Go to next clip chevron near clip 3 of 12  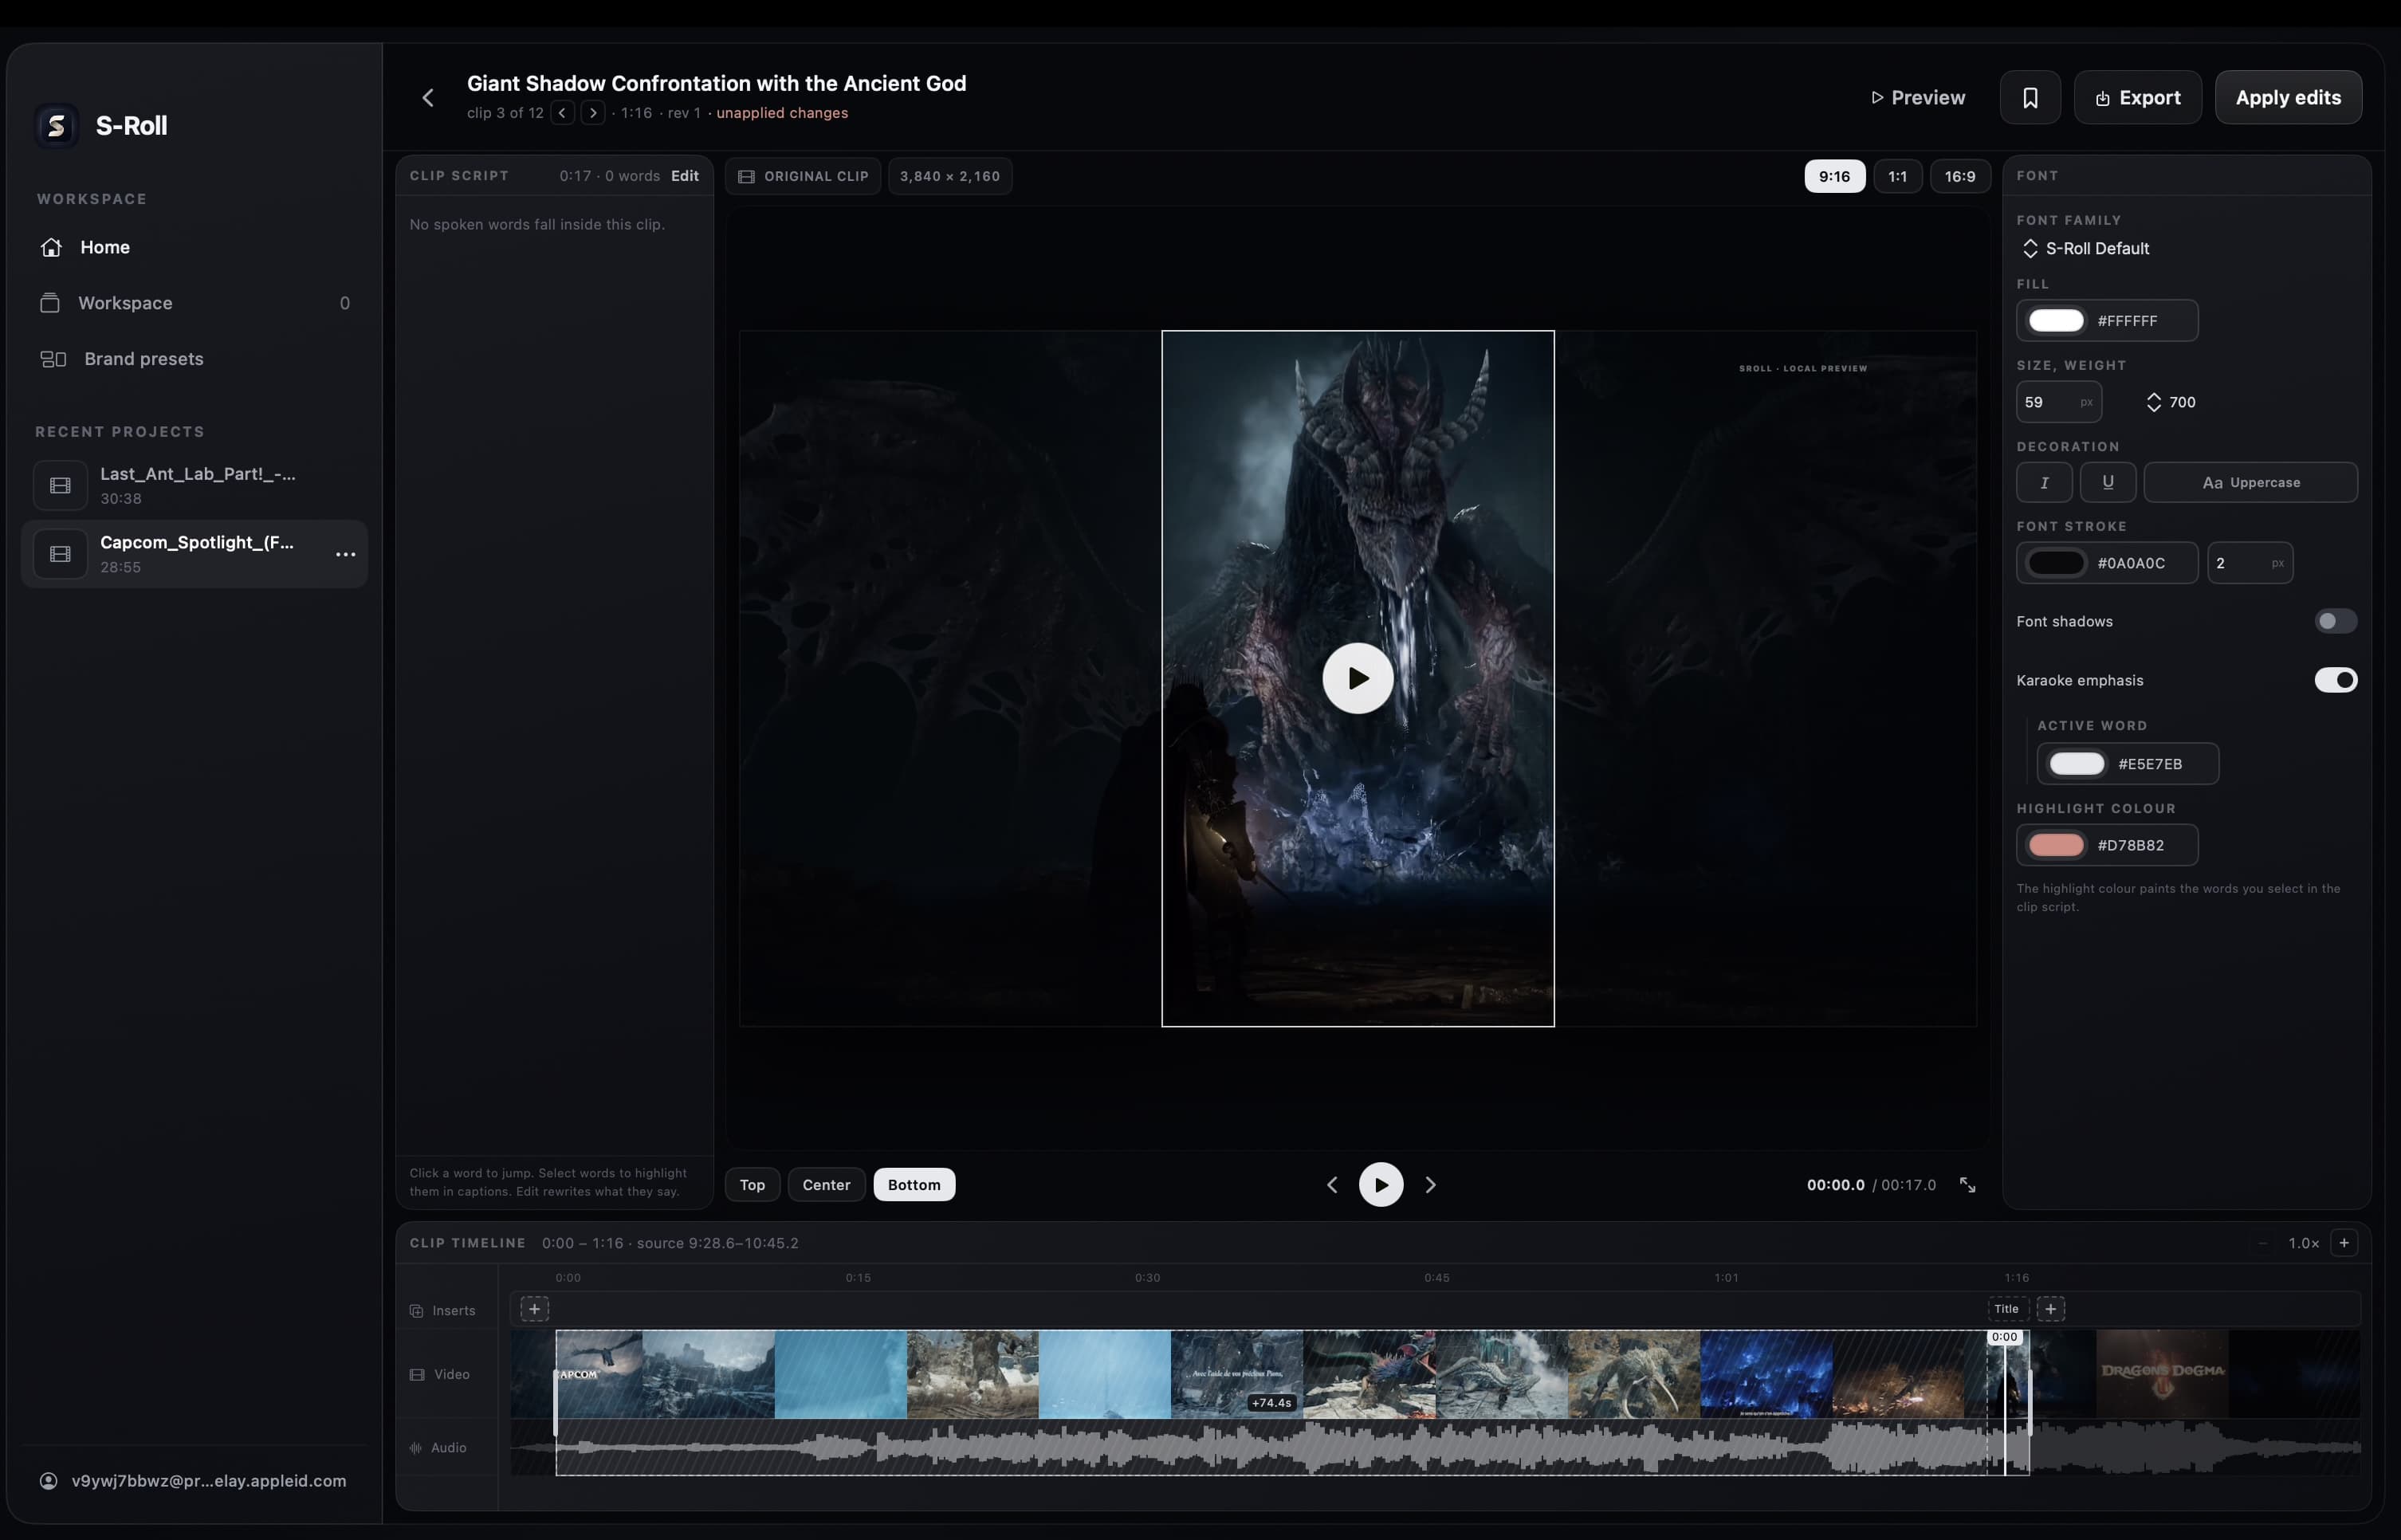point(593,113)
